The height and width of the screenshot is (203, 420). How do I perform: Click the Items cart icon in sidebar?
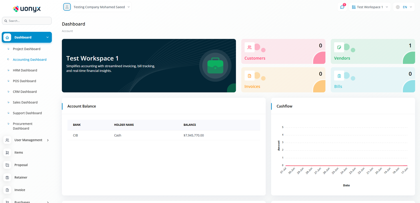click(x=7, y=153)
